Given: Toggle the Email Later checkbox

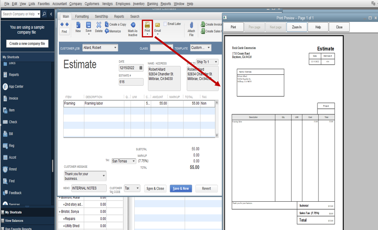Looking at the screenshot, I should click(x=165, y=24).
